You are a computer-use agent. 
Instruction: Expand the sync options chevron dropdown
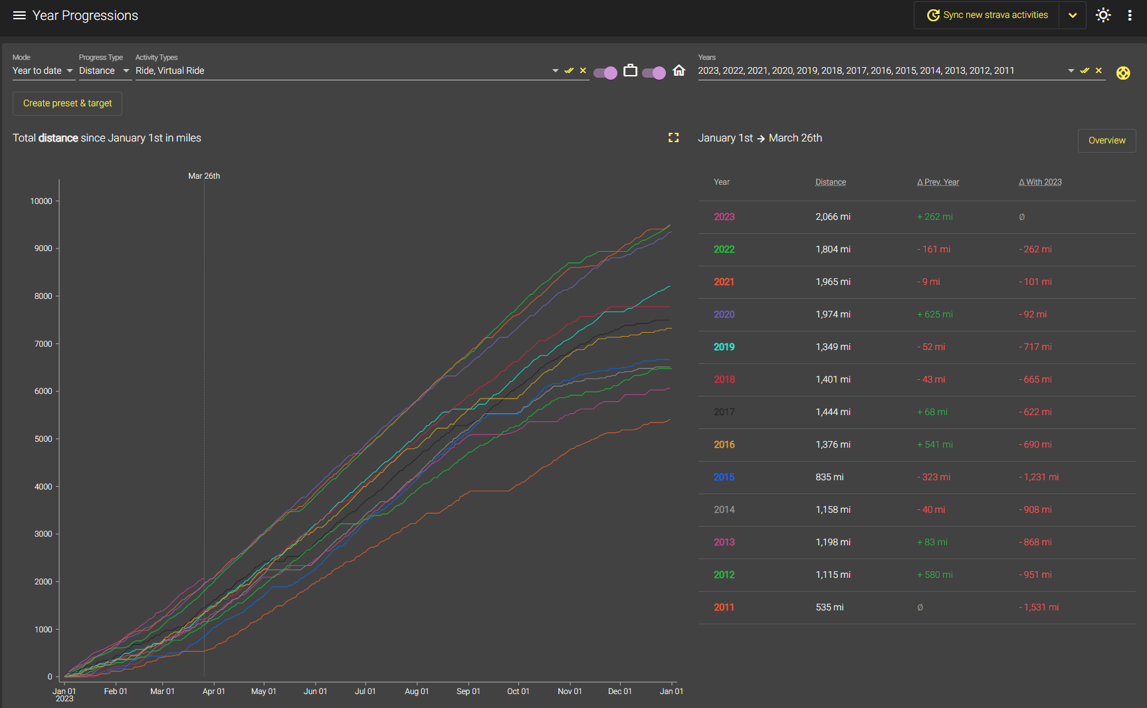[x=1073, y=15]
